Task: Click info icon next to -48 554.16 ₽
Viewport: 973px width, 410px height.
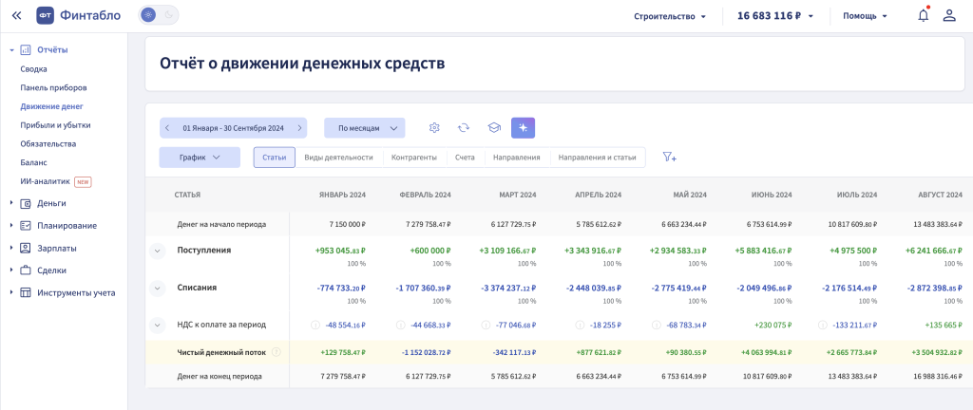Action: pos(315,325)
